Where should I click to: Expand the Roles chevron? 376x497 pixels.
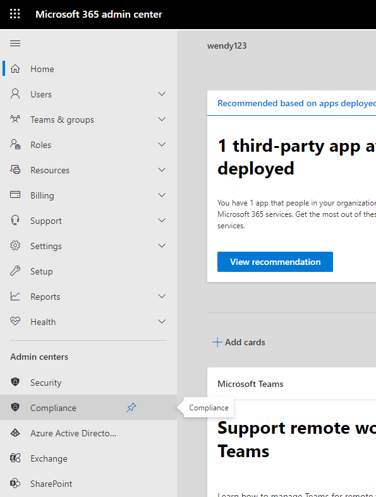click(x=162, y=145)
